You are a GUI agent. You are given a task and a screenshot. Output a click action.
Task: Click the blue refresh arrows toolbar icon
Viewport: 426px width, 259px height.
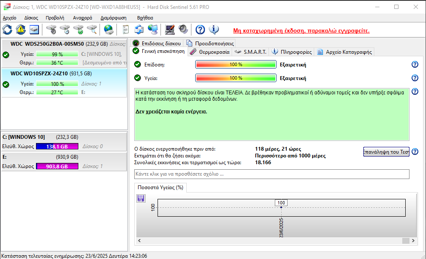pos(7,29)
